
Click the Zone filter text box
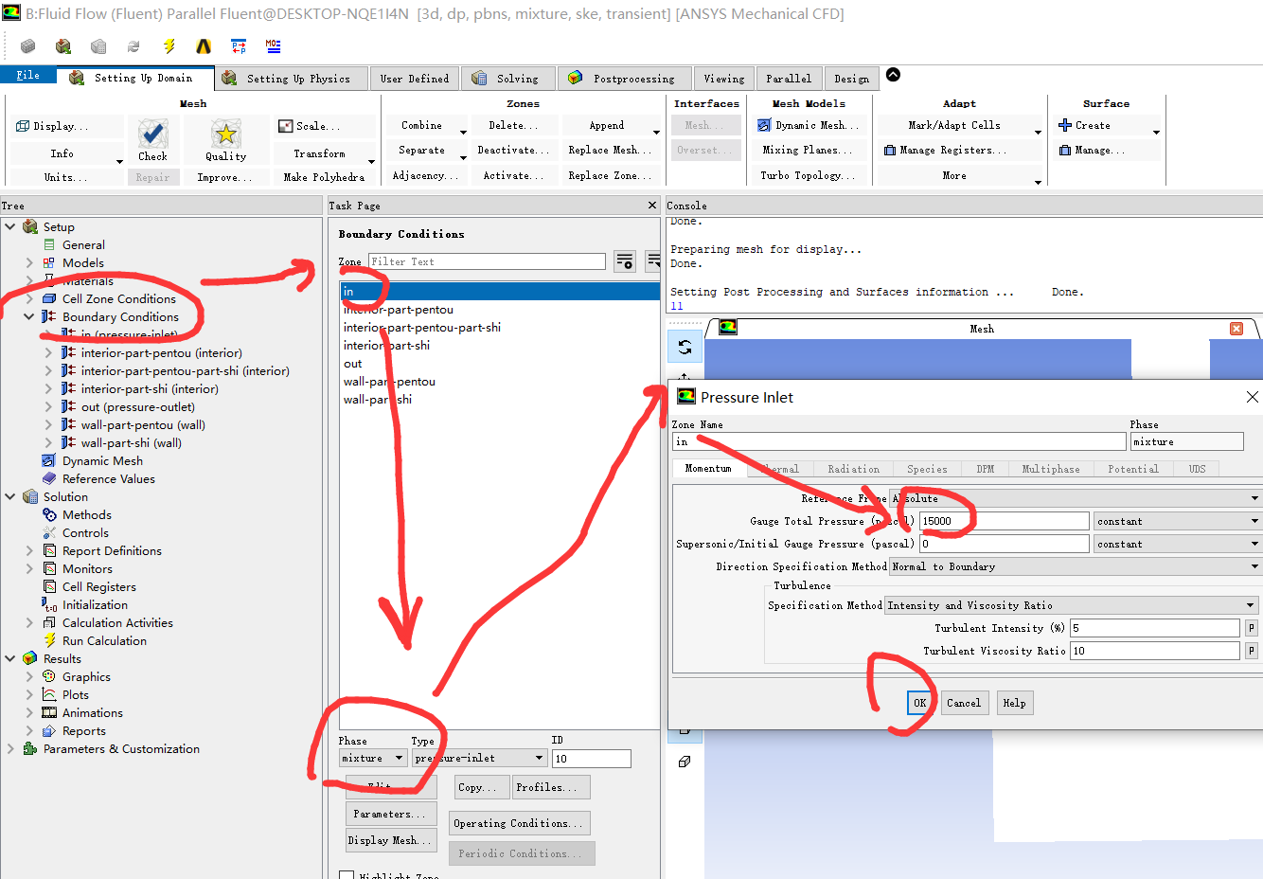[487, 261]
